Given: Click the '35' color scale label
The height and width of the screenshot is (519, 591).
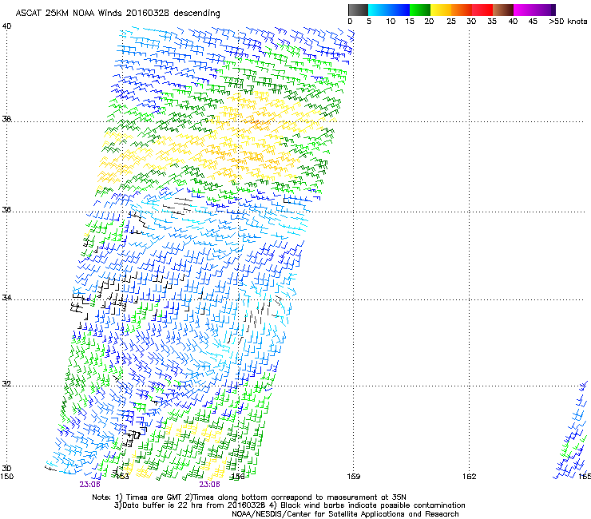Looking at the screenshot, I should pyautogui.click(x=492, y=22).
